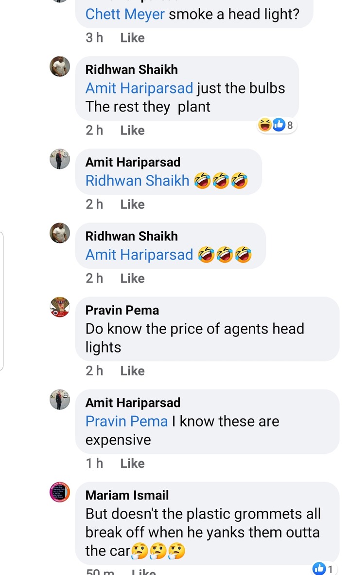Viewport: 350px width, 575px height.
Task: Open Ridhwan Shaikh's avatar on emoji reply
Action: [60, 233]
